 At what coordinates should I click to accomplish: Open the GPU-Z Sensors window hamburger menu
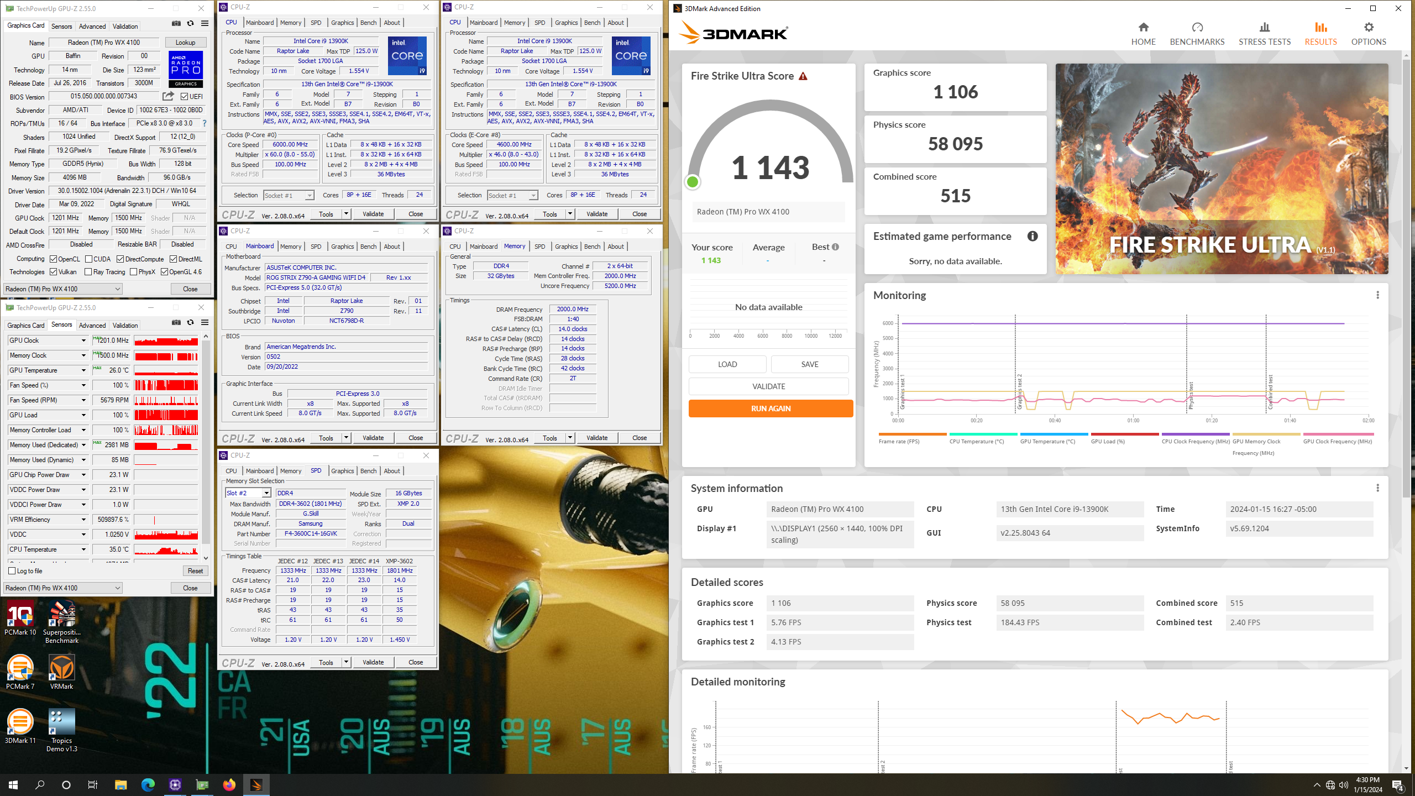(x=205, y=322)
